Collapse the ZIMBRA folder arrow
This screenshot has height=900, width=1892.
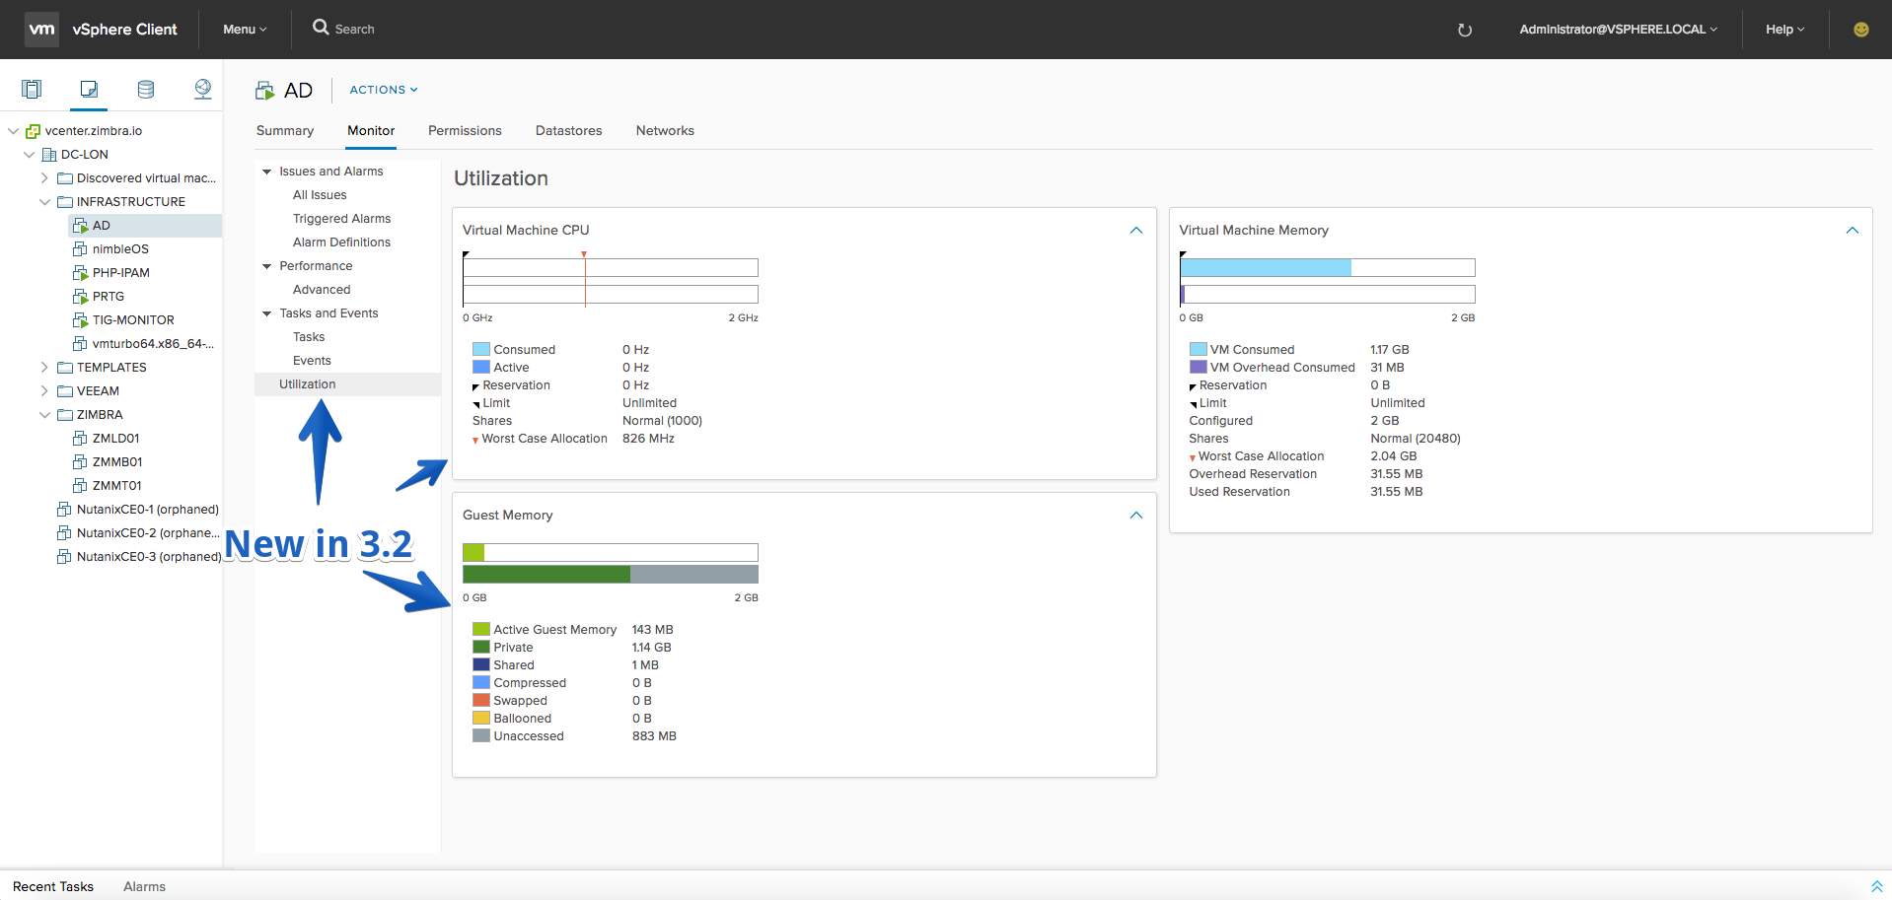tap(44, 415)
